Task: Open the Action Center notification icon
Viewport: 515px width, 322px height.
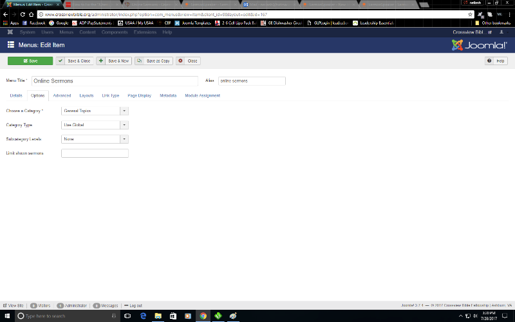Action: click(505, 316)
